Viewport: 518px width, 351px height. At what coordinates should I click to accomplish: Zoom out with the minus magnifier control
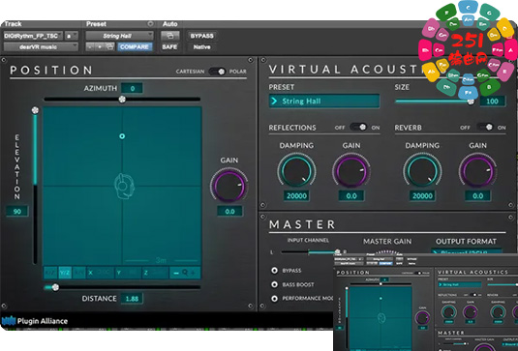[x=176, y=273]
